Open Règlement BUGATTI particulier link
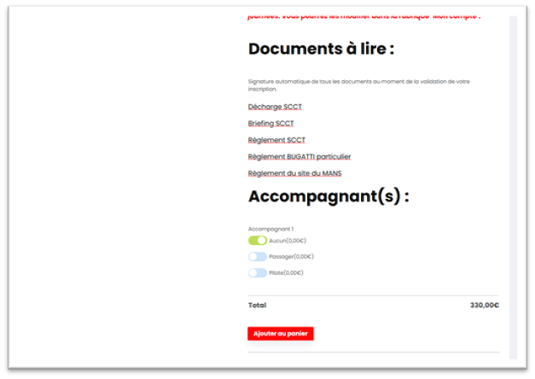Image resolution: width=535 pixels, height=379 pixels. coord(299,157)
